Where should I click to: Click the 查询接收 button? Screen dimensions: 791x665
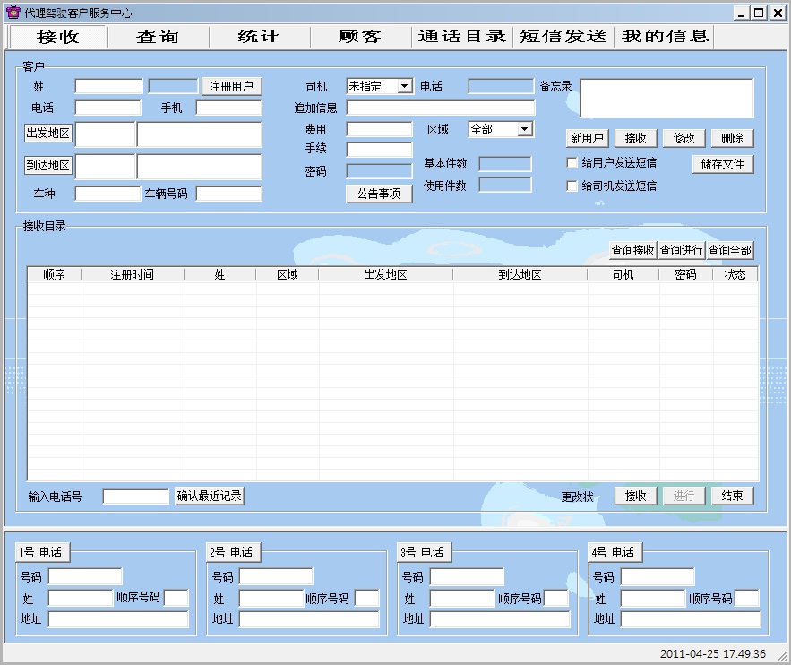pos(632,250)
